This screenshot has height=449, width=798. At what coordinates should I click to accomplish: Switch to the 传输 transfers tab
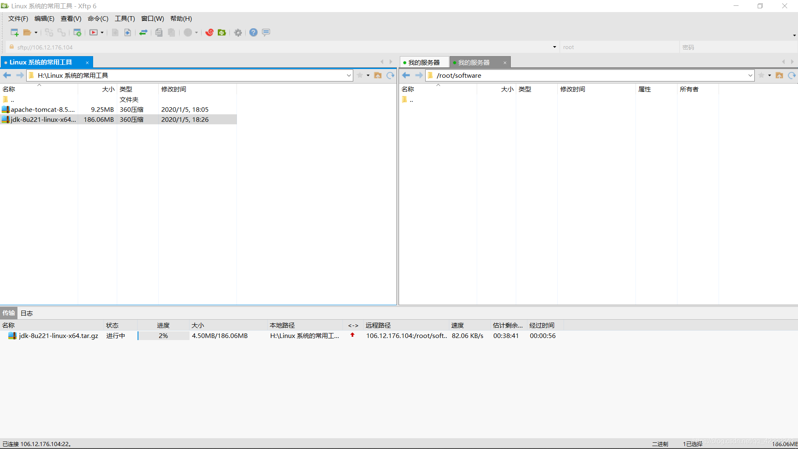point(9,313)
